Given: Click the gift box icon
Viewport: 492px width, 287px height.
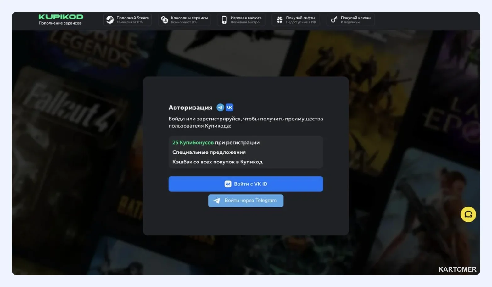Looking at the screenshot, I should (x=279, y=20).
